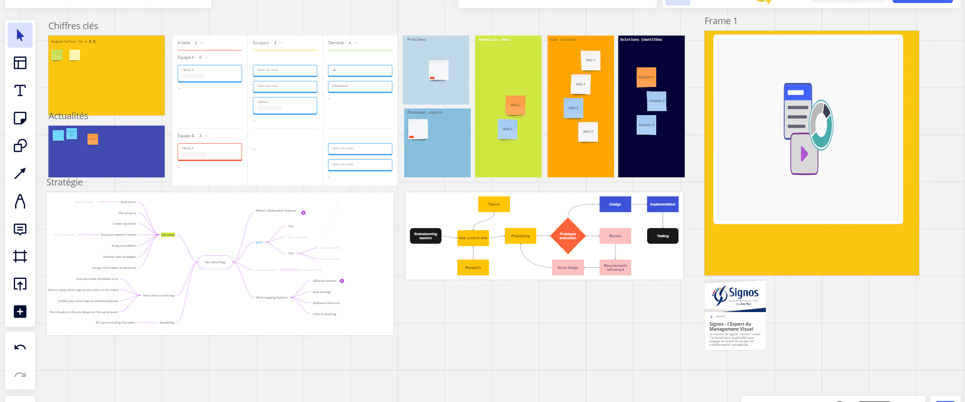965x402 pixels.
Task: Pick the Text tool
Action: [20, 90]
